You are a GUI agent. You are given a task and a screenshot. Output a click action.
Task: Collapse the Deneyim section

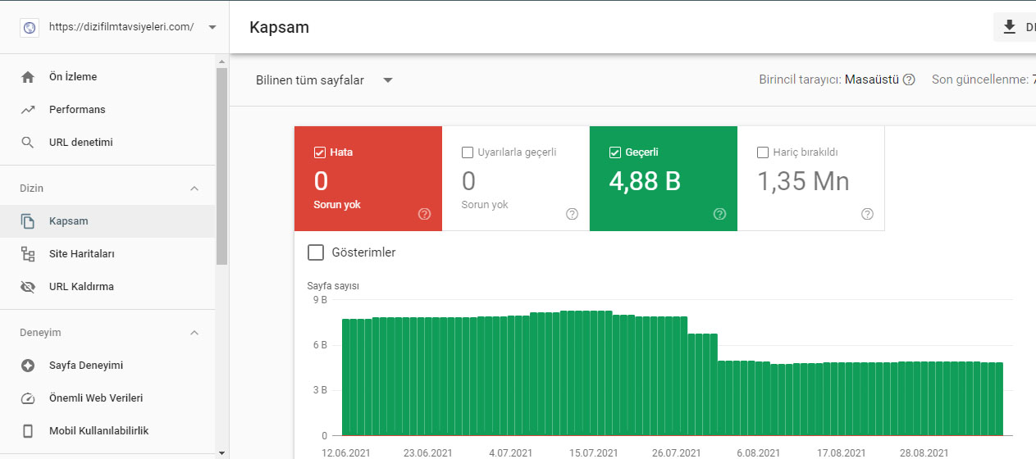coord(194,333)
